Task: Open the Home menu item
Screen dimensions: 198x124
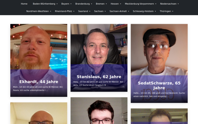Action: coord(24,4)
